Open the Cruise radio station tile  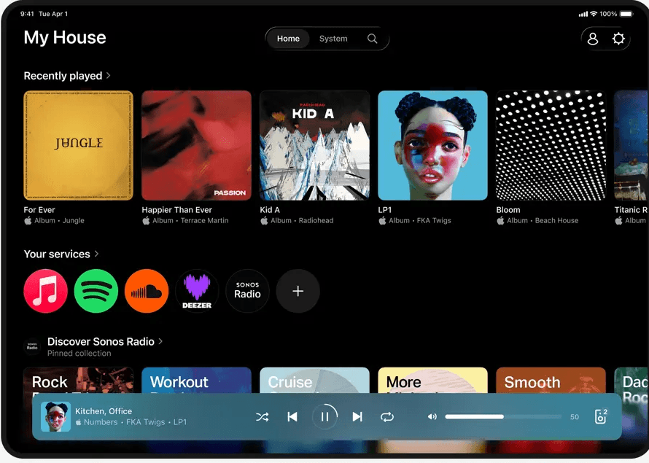coord(314,380)
